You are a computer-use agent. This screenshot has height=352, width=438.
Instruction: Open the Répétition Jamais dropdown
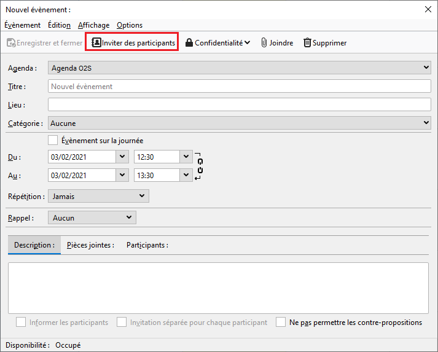click(x=142, y=196)
